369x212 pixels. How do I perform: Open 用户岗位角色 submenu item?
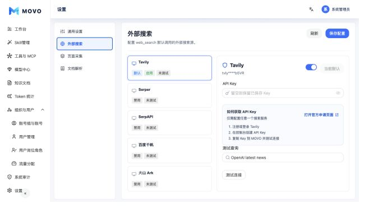[31, 150]
